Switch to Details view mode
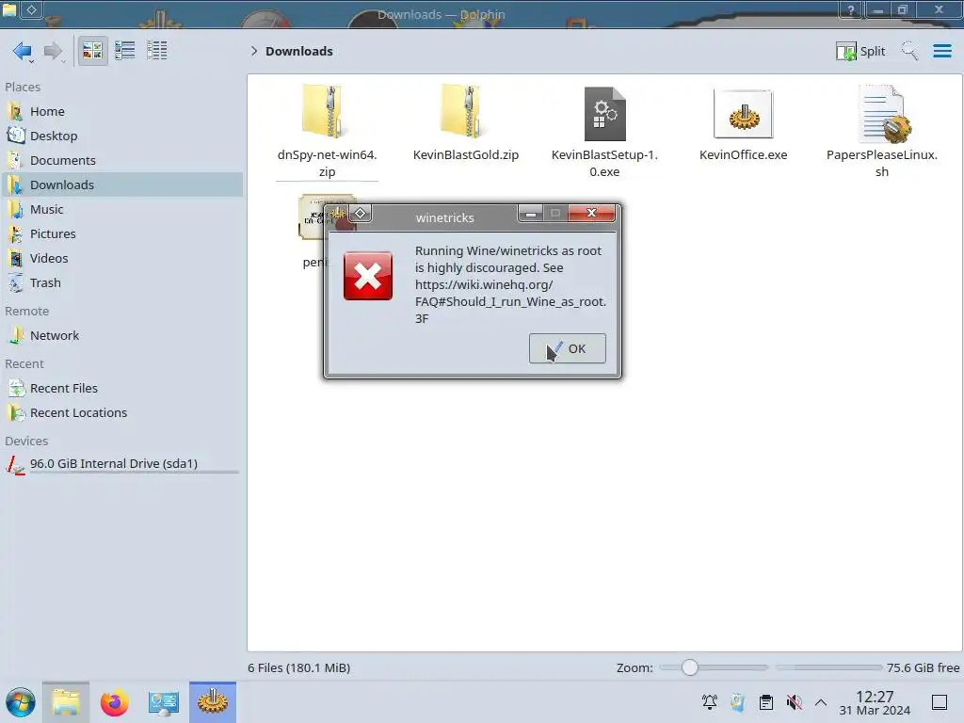The width and height of the screenshot is (964, 723). point(157,51)
